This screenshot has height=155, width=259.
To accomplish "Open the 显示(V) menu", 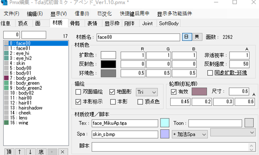I will click(59, 14).
